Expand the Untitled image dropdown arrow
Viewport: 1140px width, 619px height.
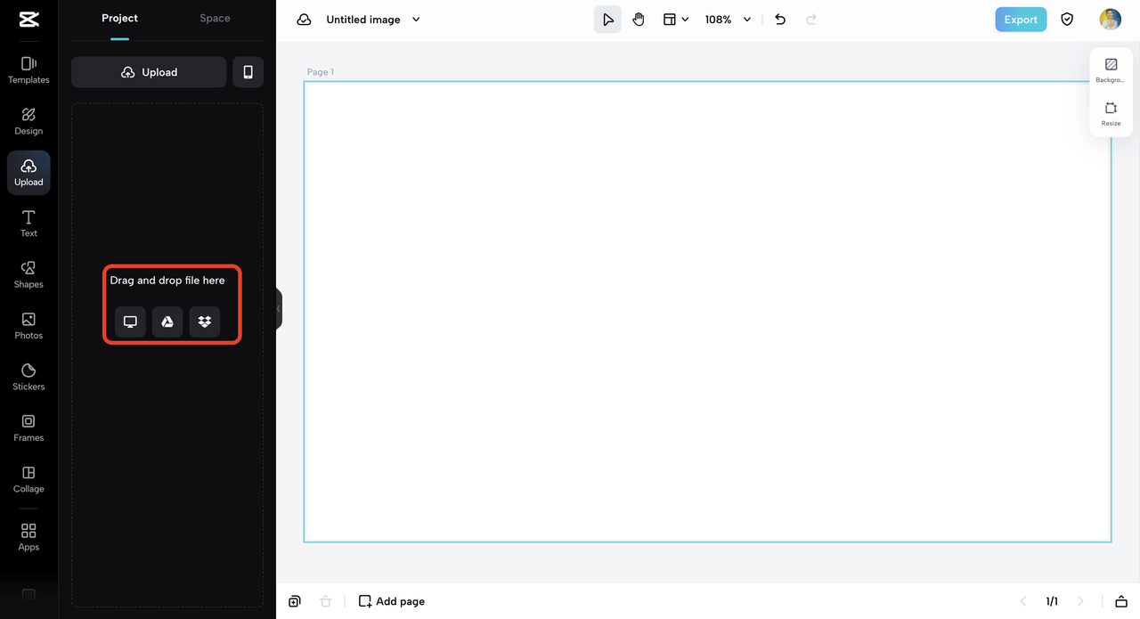coord(416,20)
